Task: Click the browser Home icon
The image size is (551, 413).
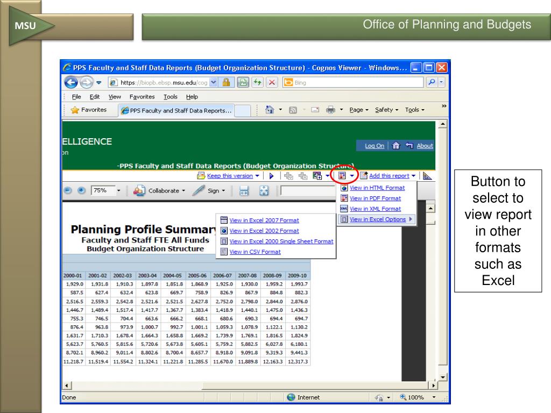Action: click(270, 110)
